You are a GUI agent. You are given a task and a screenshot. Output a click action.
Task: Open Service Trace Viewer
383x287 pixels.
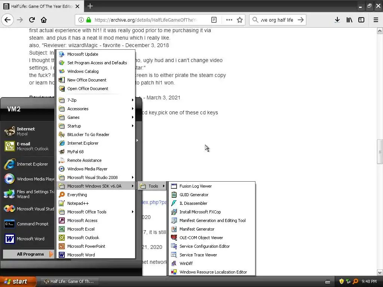pyautogui.click(x=212, y=255)
